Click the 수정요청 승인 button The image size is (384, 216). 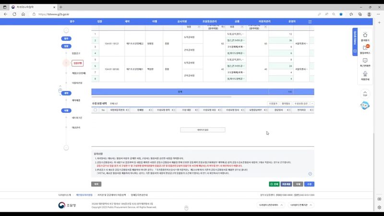[301, 104]
